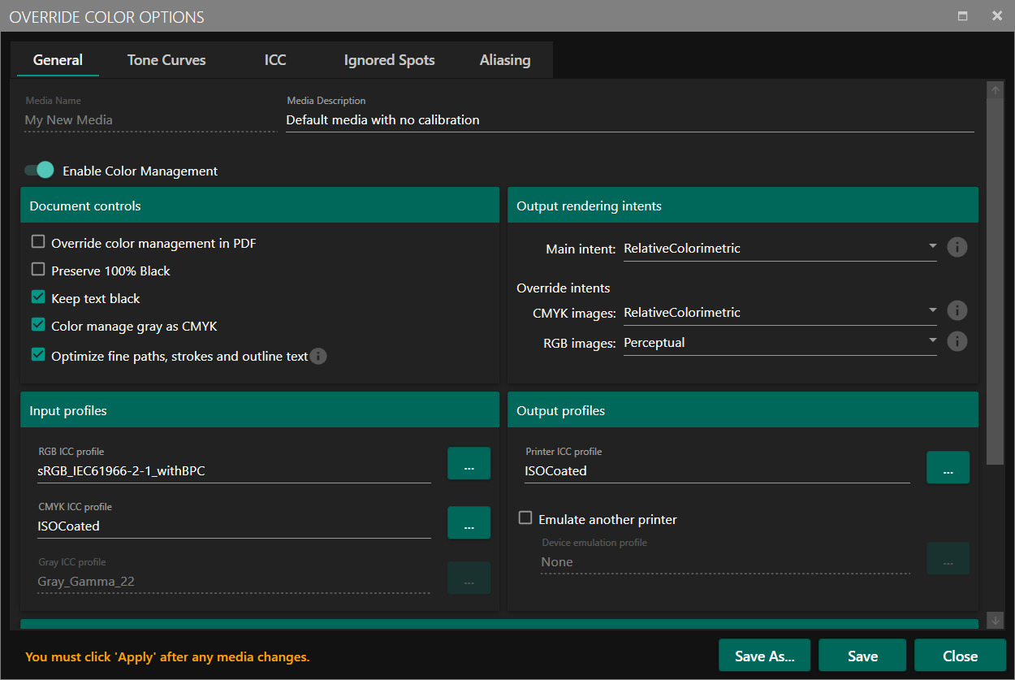
Task: Check Override color management in PDF
Action: pyautogui.click(x=38, y=242)
